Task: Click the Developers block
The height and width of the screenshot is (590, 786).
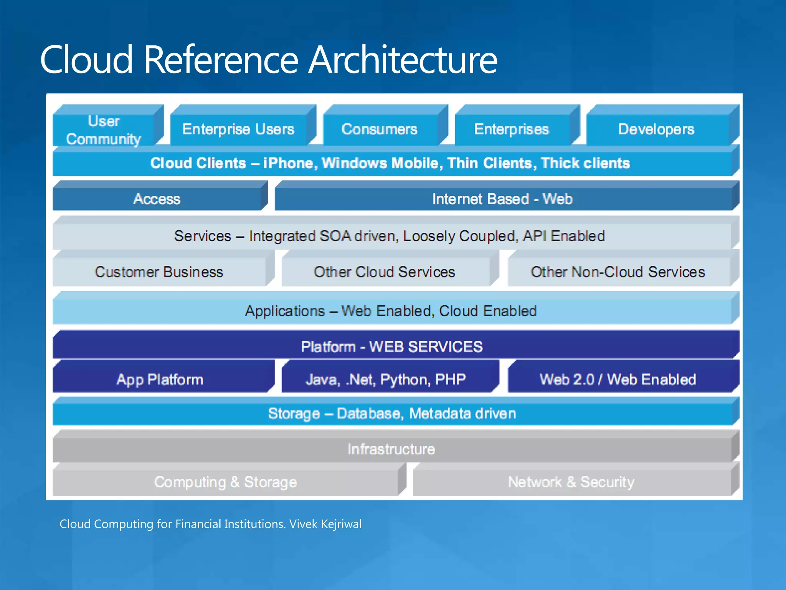Action: [x=656, y=129]
